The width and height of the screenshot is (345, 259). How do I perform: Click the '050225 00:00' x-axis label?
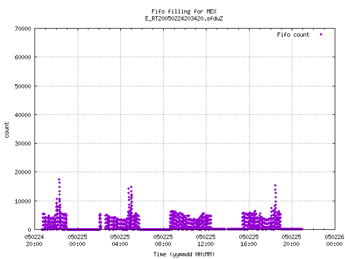pyautogui.click(x=77, y=241)
